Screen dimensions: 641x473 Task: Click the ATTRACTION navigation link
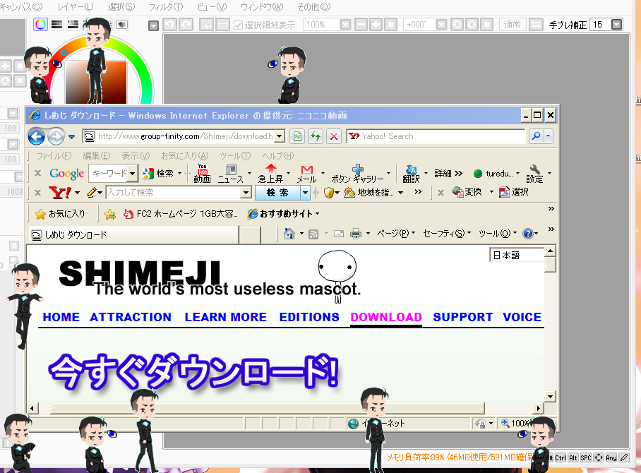coord(131,317)
